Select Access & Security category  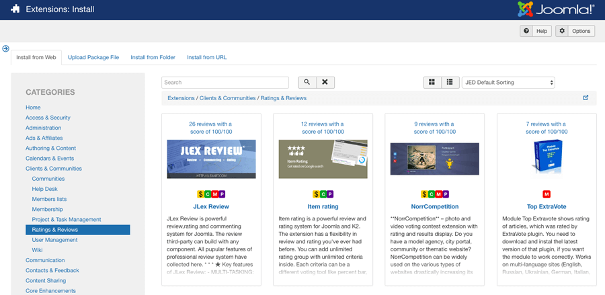click(48, 118)
